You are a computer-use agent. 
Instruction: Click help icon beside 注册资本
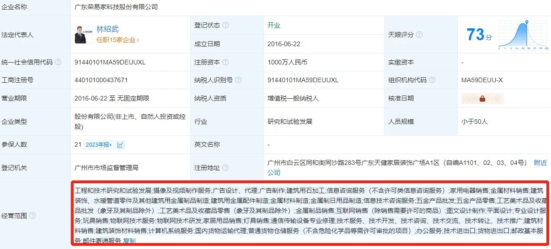tap(225, 62)
